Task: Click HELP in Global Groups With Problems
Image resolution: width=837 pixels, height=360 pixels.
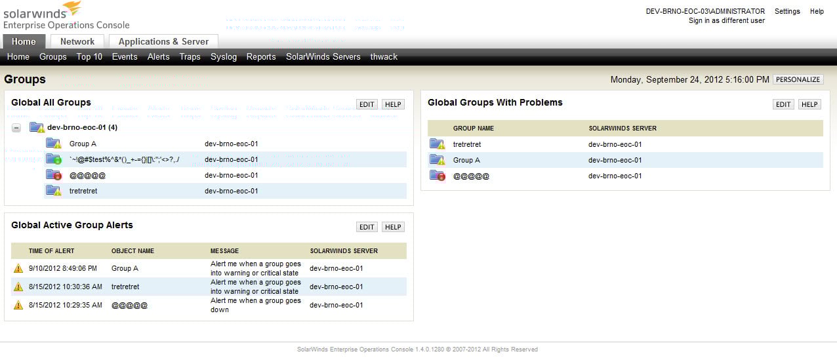Action: (x=809, y=104)
